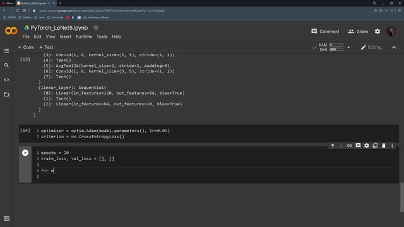Copy link to the current cell
The height and width of the screenshot is (227, 404).
(x=349, y=146)
